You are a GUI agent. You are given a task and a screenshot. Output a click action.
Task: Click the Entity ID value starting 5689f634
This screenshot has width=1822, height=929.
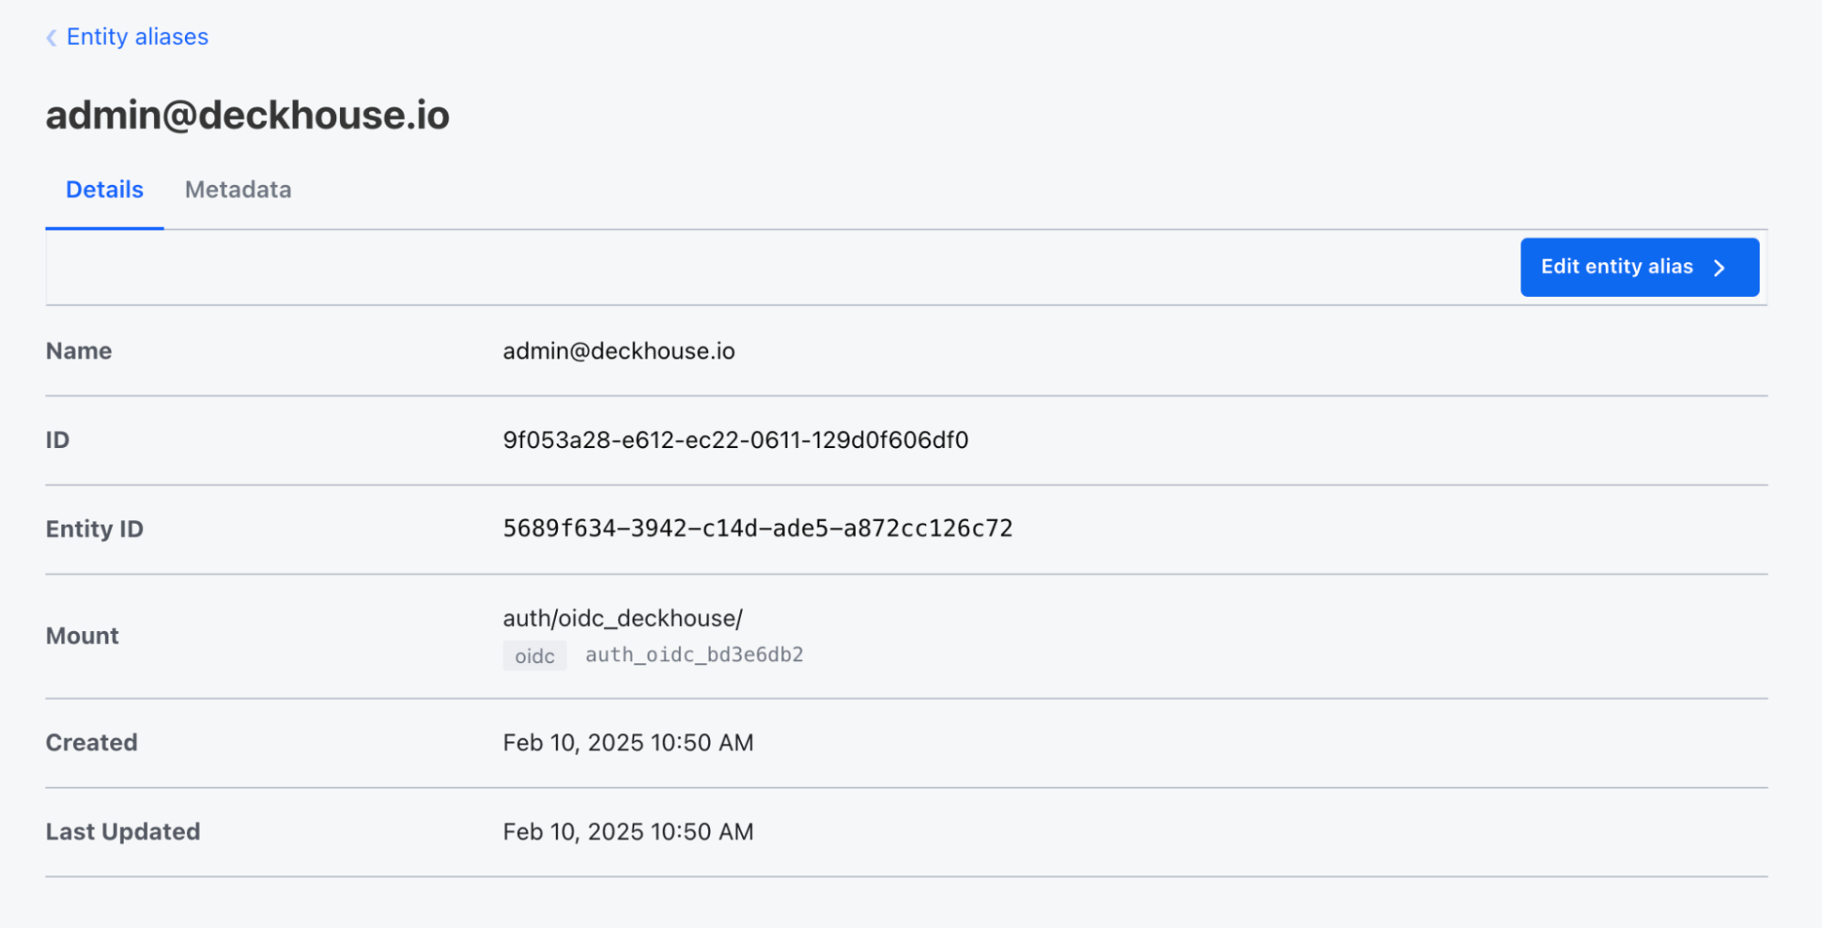757,529
